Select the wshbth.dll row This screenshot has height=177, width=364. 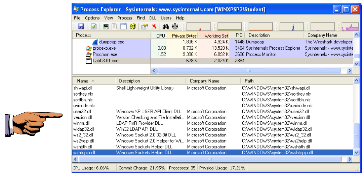tap(213, 146)
